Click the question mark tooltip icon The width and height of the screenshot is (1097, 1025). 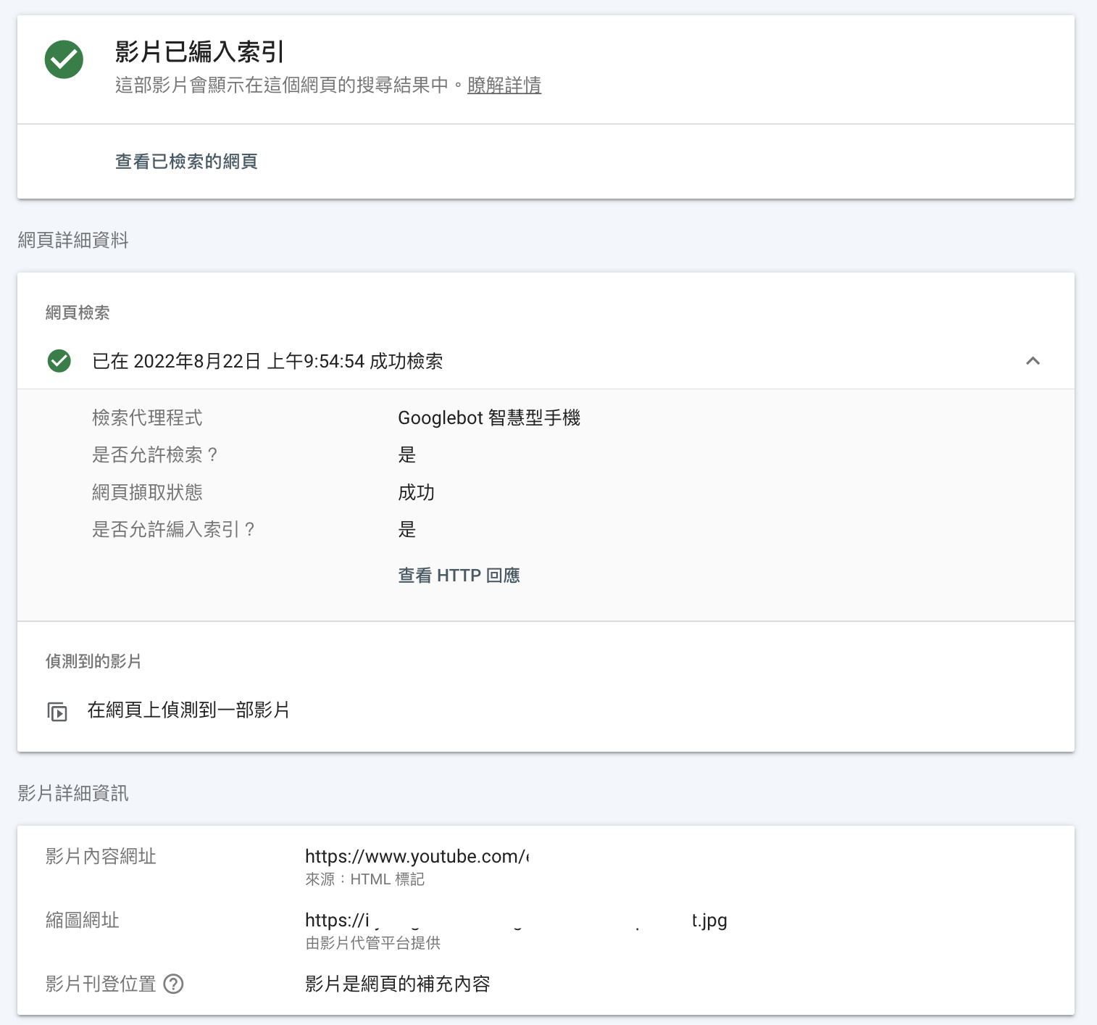tap(174, 984)
